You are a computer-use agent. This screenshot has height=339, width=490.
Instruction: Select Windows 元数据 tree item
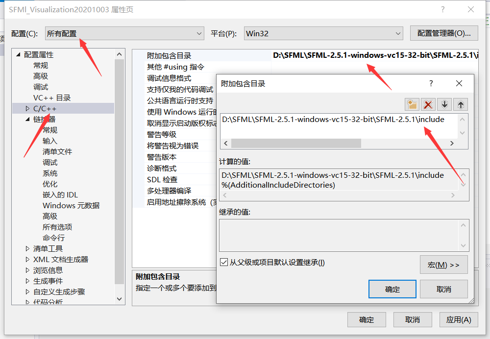coord(71,206)
